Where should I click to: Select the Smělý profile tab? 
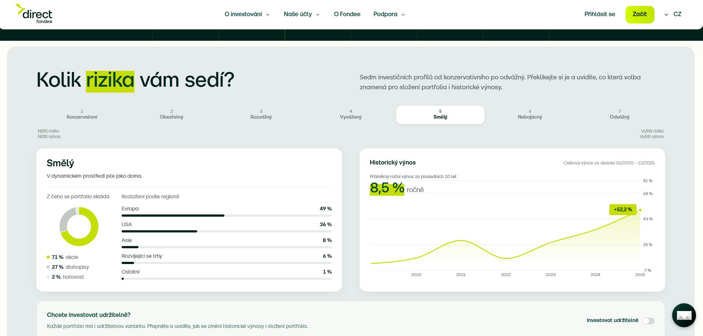440,115
